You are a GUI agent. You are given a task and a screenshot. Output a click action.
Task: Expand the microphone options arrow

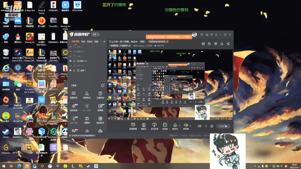click(180, 126)
